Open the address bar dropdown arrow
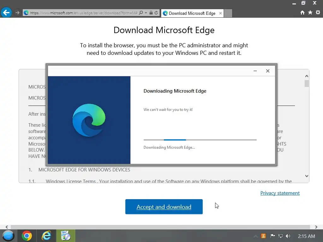The width and height of the screenshot is (323, 242). pos(146,13)
